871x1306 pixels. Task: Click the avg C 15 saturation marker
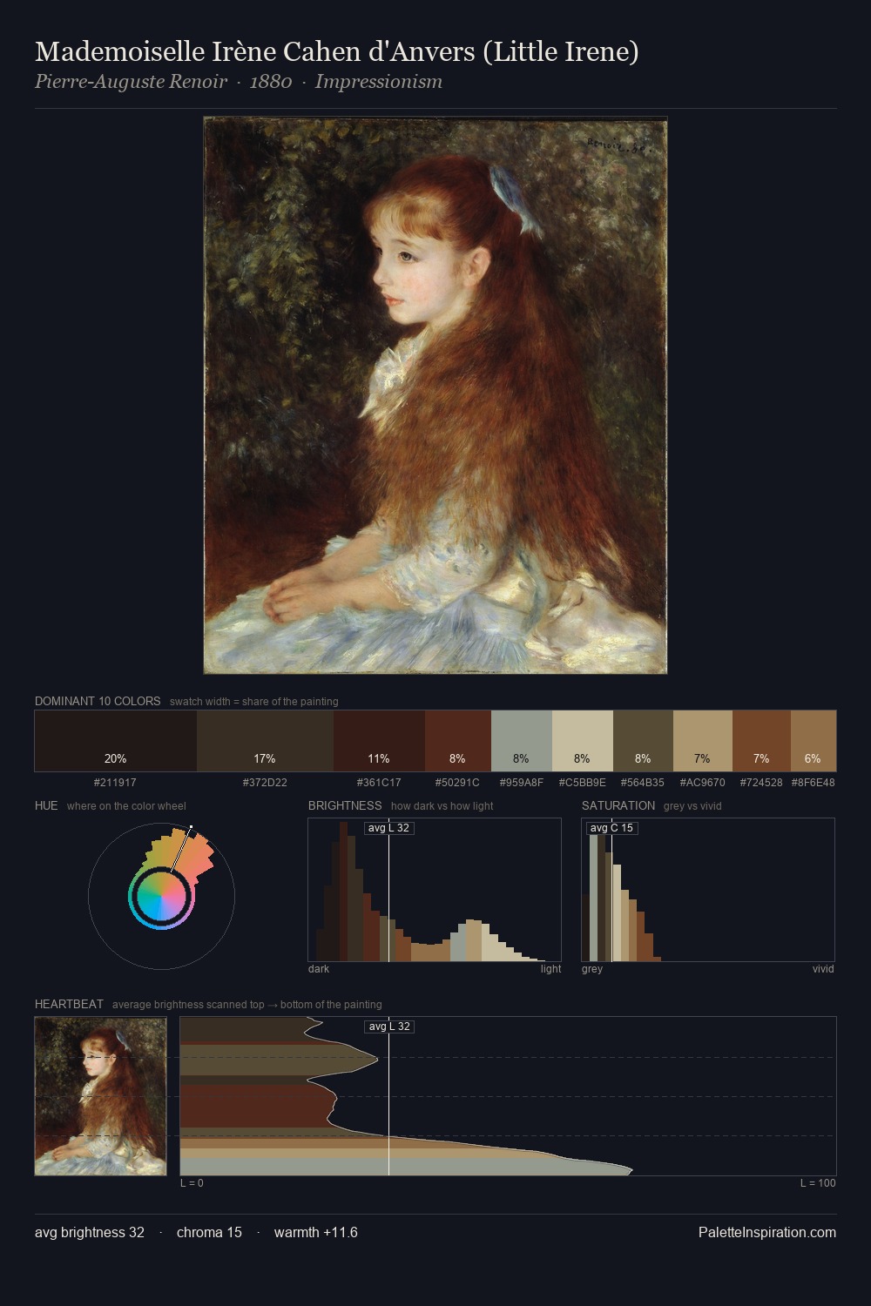click(x=611, y=828)
